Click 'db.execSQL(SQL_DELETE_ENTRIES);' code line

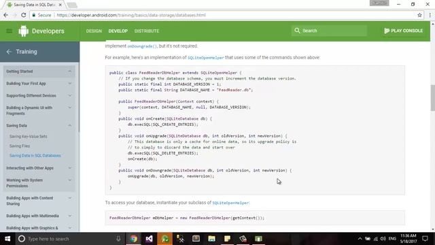[163, 153]
